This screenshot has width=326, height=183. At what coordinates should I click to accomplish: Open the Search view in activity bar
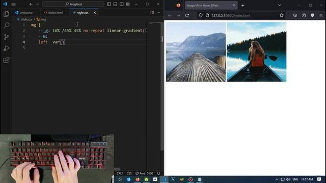6,25
